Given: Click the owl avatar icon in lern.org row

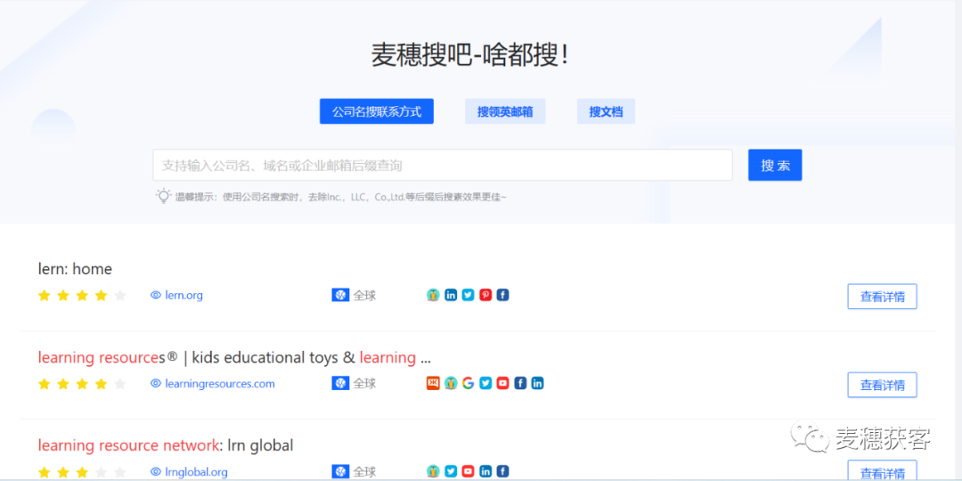Looking at the screenshot, I should tap(433, 295).
